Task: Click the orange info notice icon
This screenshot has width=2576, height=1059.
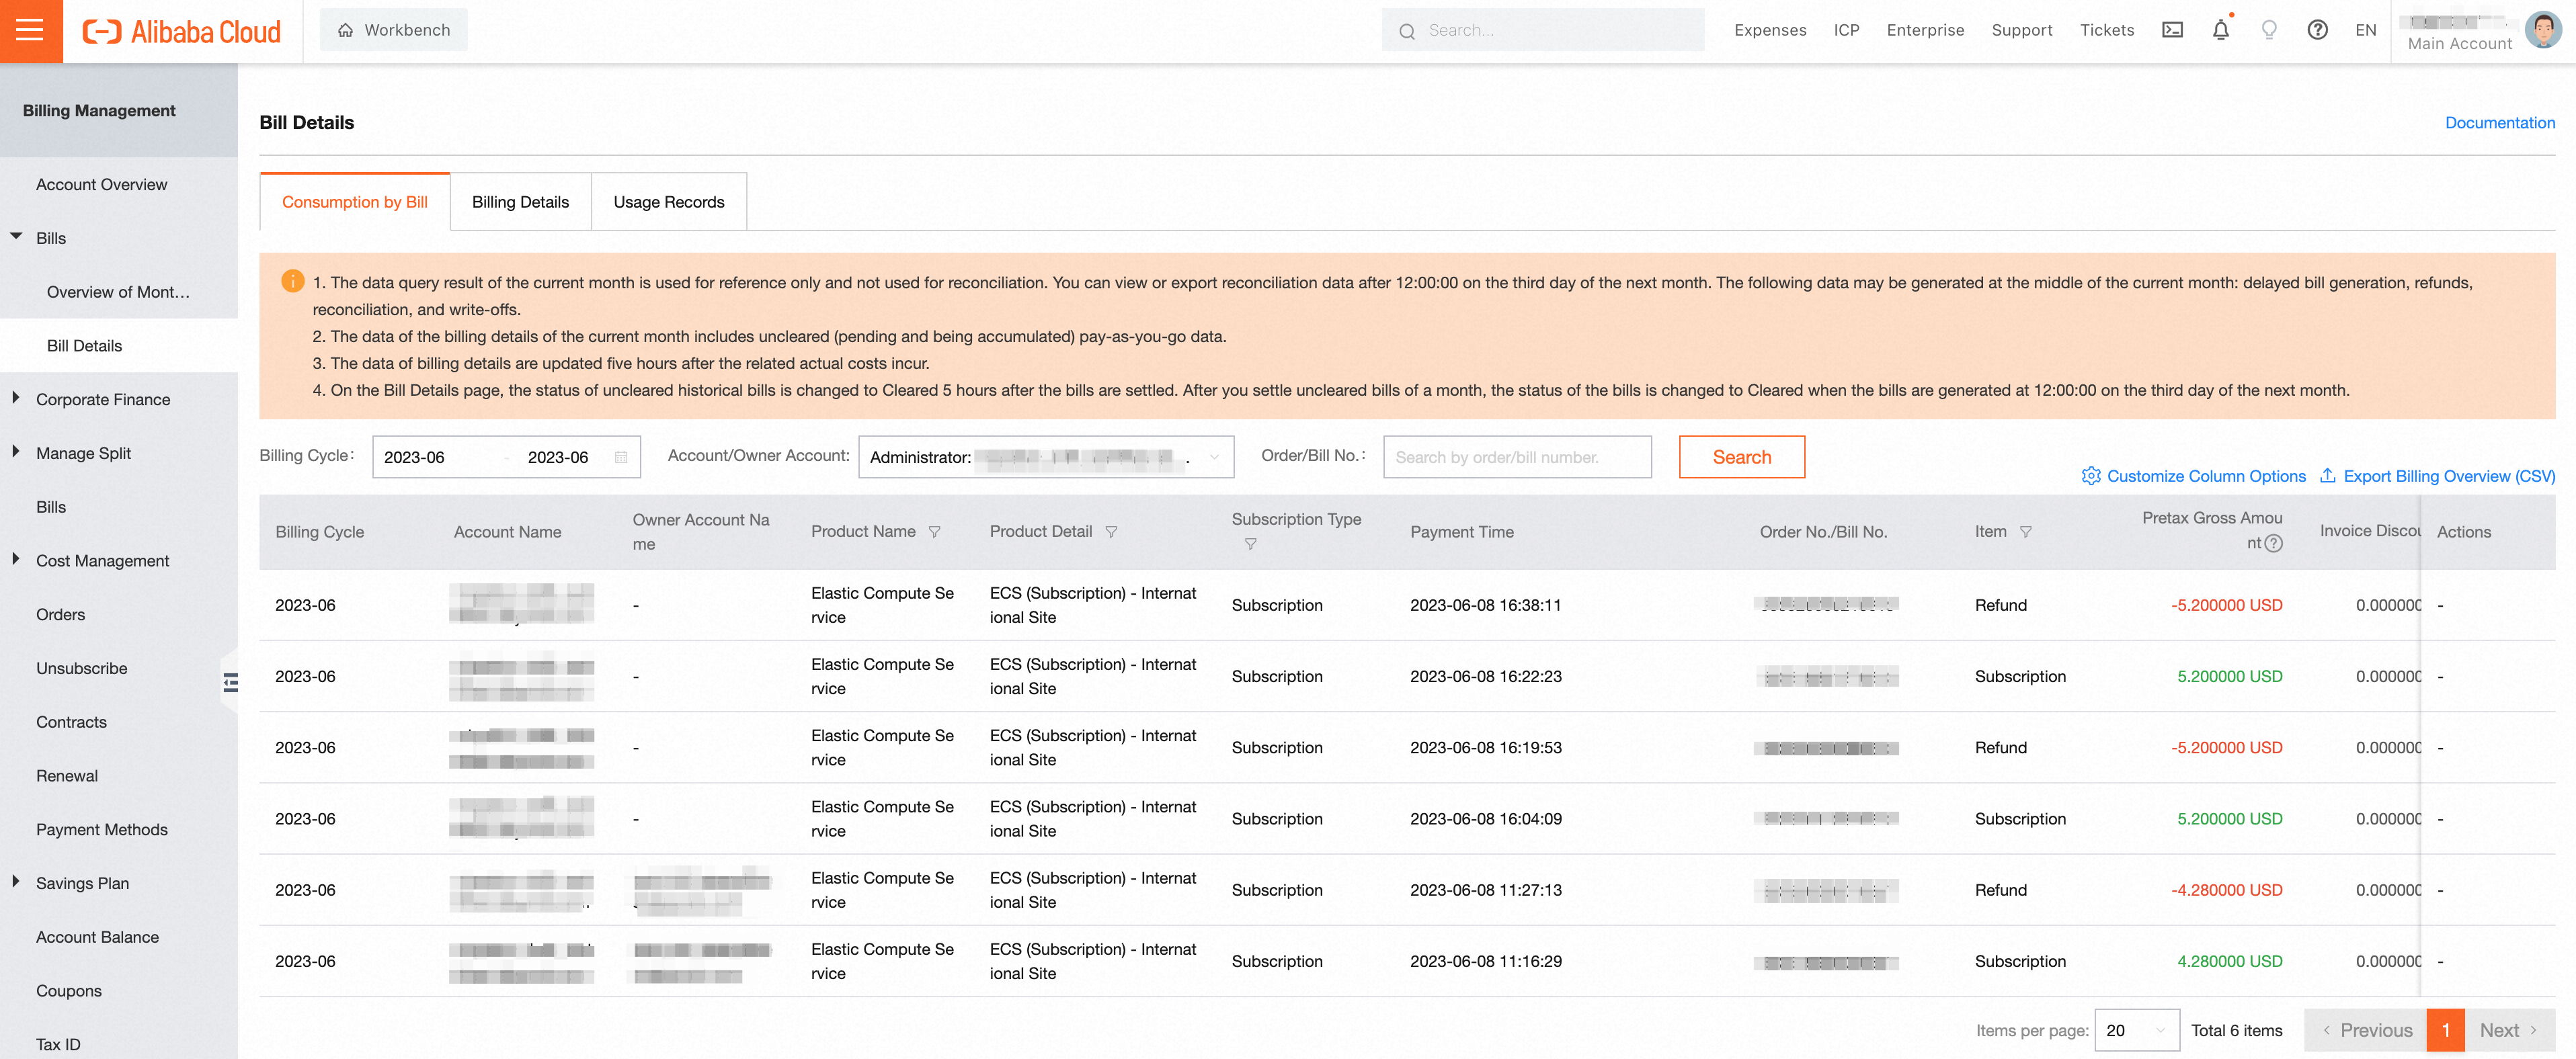Action: pyautogui.click(x=292, y=281)
